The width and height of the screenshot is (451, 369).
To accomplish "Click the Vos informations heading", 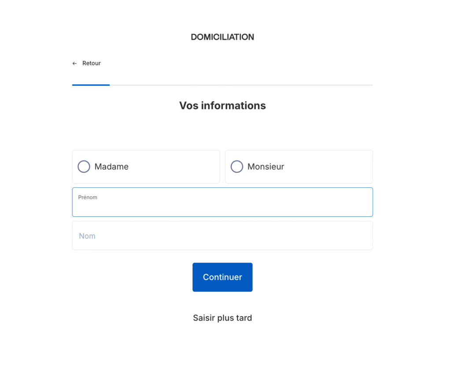I will pos(222,106).
